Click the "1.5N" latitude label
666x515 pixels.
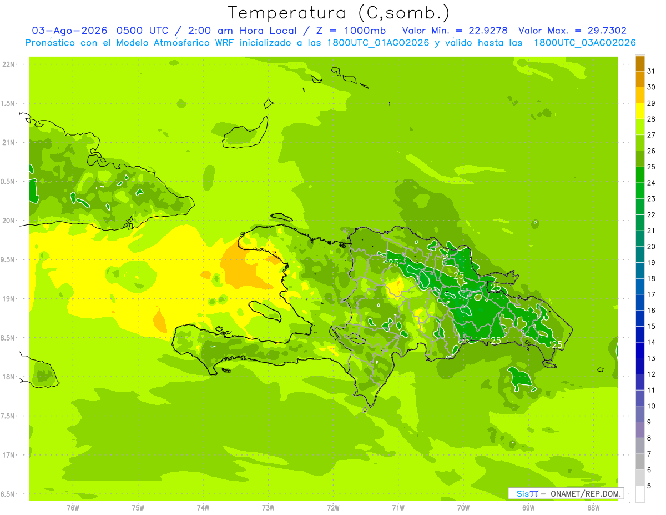click(x=8, y=103)
